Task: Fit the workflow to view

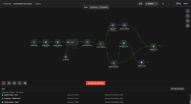Action: coord(4,83)
